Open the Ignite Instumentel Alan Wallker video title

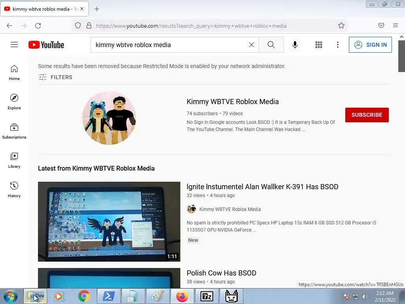(x=263, y=187)
